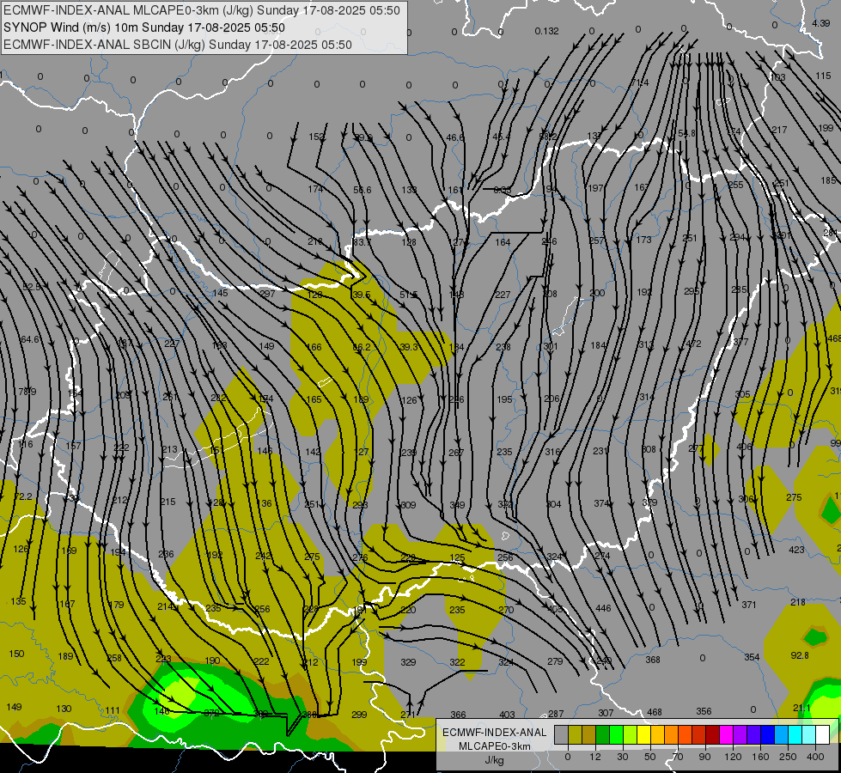Click the map value 86.2

point(362,348)
